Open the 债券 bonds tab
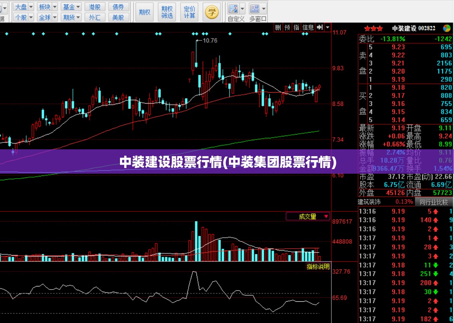 point(118,6)
